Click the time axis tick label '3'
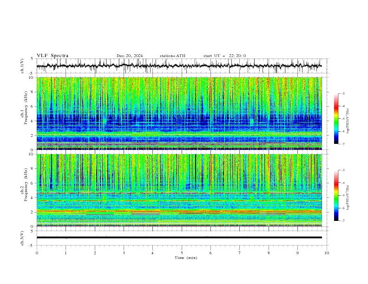This screenshot has width=368, height=284. (x=124, y=253)
